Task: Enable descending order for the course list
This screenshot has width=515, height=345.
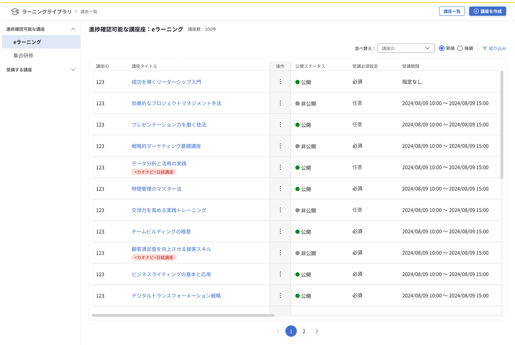Action: coord(460,48)
